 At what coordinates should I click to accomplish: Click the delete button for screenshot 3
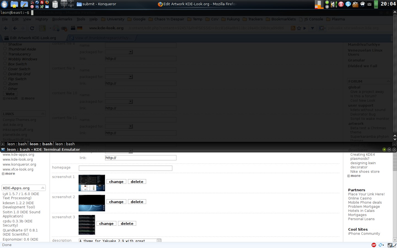(x=127, y=223)
